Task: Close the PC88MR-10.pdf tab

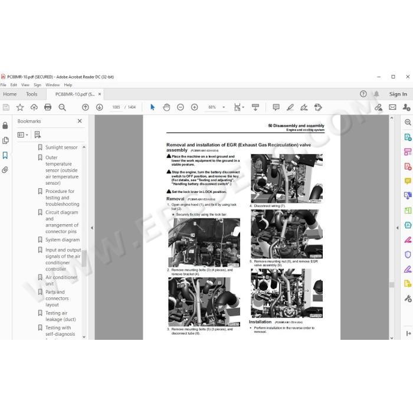Action: [x=100, y=94]
